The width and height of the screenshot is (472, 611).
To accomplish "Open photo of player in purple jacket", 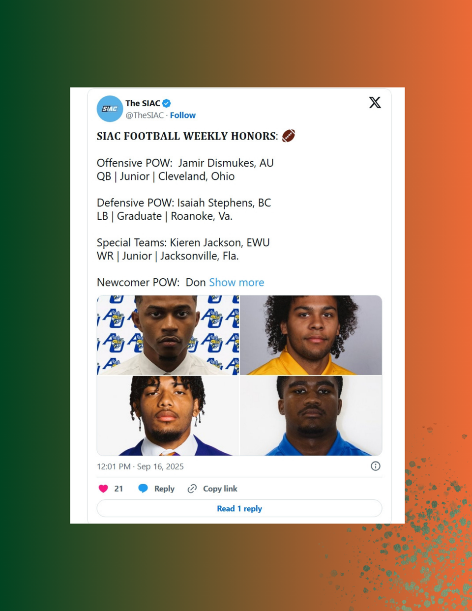I will tap(168, 416).
